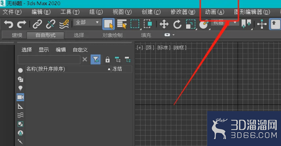Image resolution: width=281 pixels, height=146 pixels.
Task: Toggle Window/Crossing selection mode
Action: pyautogui.click(x=148, y=24)
